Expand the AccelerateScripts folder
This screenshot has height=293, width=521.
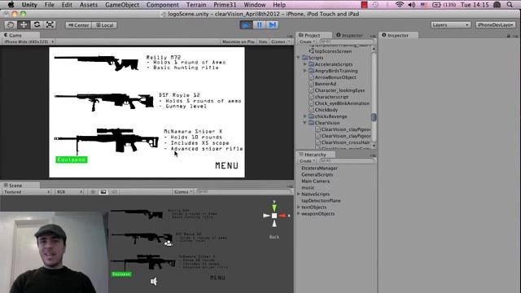click(x=305, y=64)
